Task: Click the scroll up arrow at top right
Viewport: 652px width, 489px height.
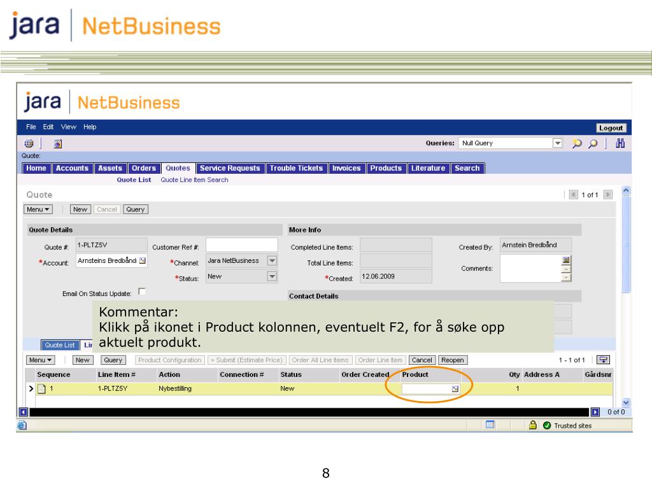Action: [626, 190]
